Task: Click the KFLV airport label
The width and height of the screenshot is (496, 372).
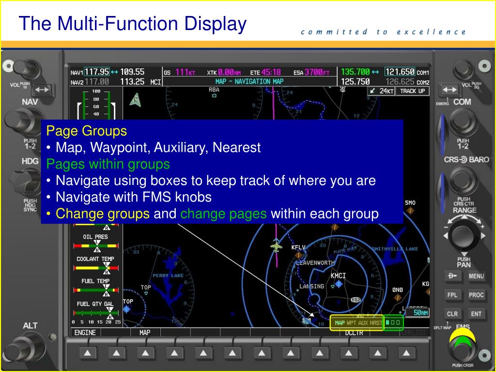Action: pyautogui.click(x=298, y=248)
